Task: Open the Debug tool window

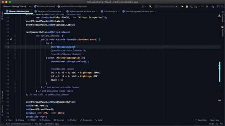Action: [x=20, y=120]
